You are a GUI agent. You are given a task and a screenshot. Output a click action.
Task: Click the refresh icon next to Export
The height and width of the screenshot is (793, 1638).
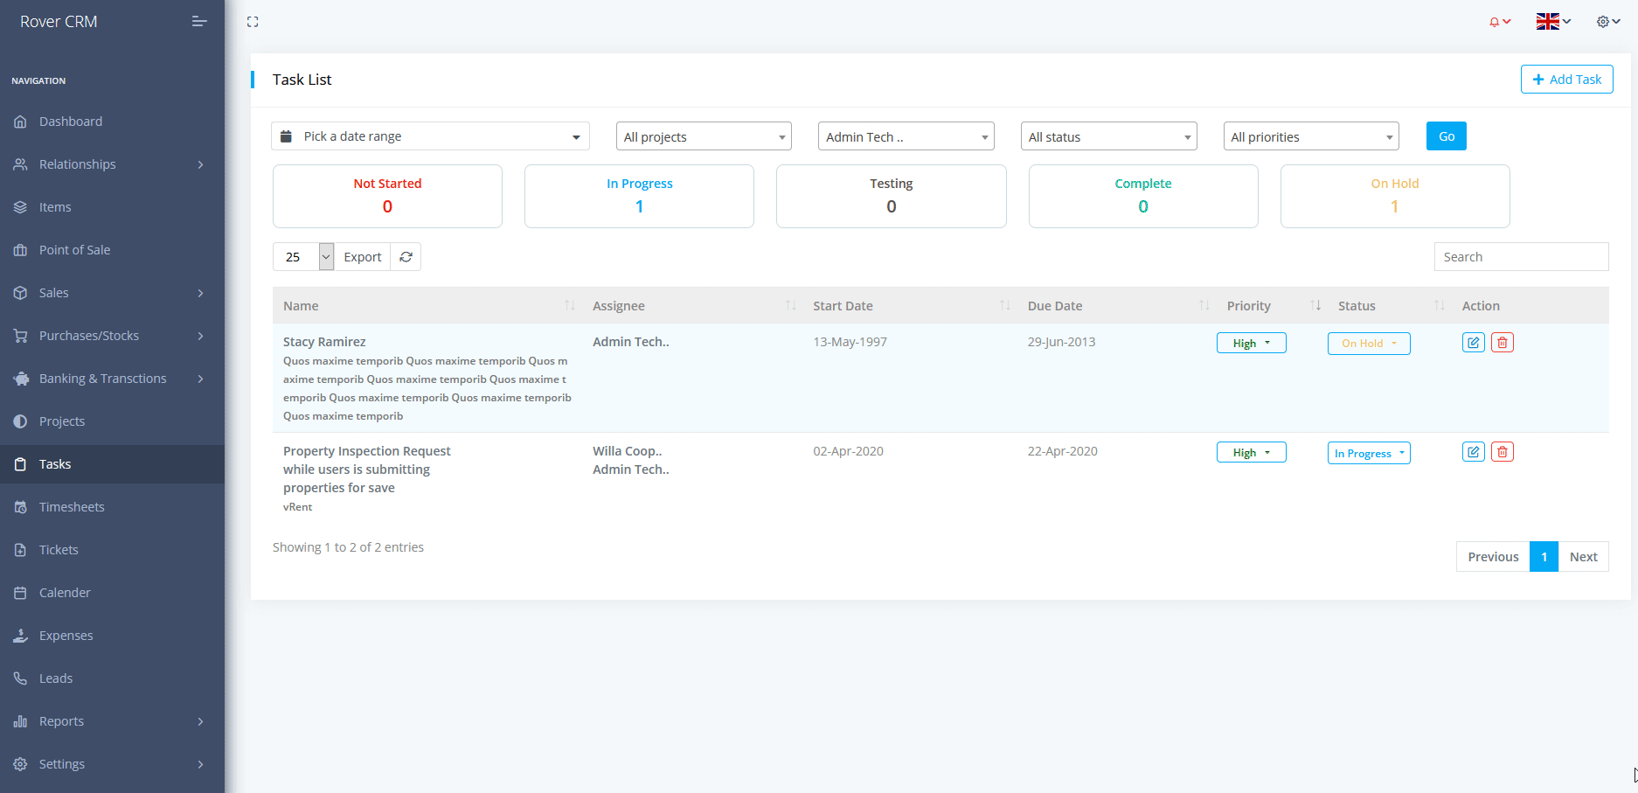[406, 257]
